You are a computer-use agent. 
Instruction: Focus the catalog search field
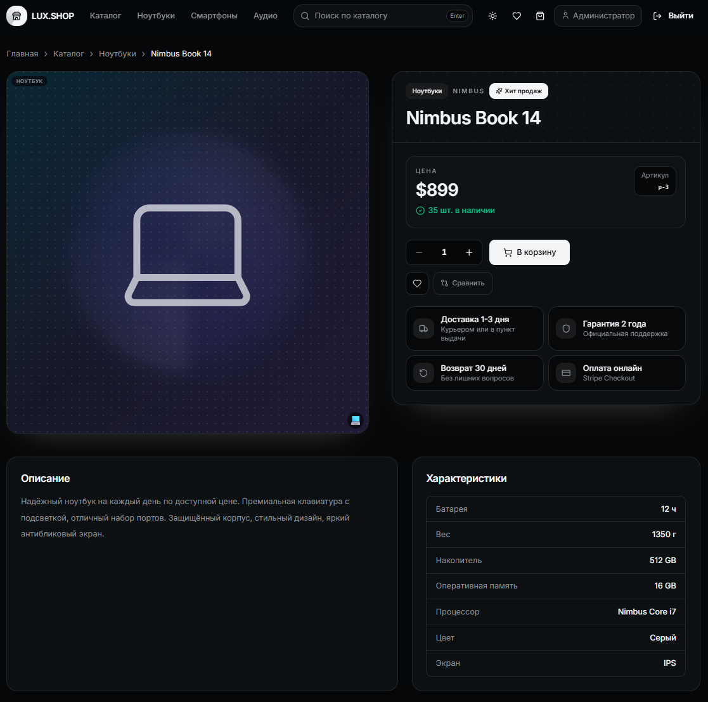point(383,16)
